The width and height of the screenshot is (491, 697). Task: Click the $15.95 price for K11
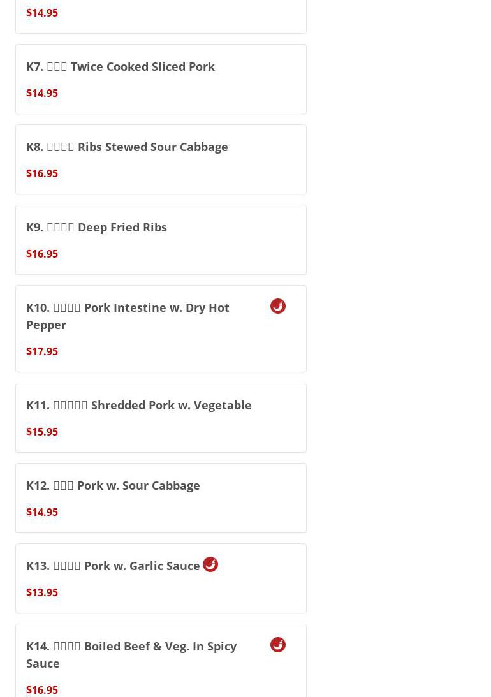42,432
